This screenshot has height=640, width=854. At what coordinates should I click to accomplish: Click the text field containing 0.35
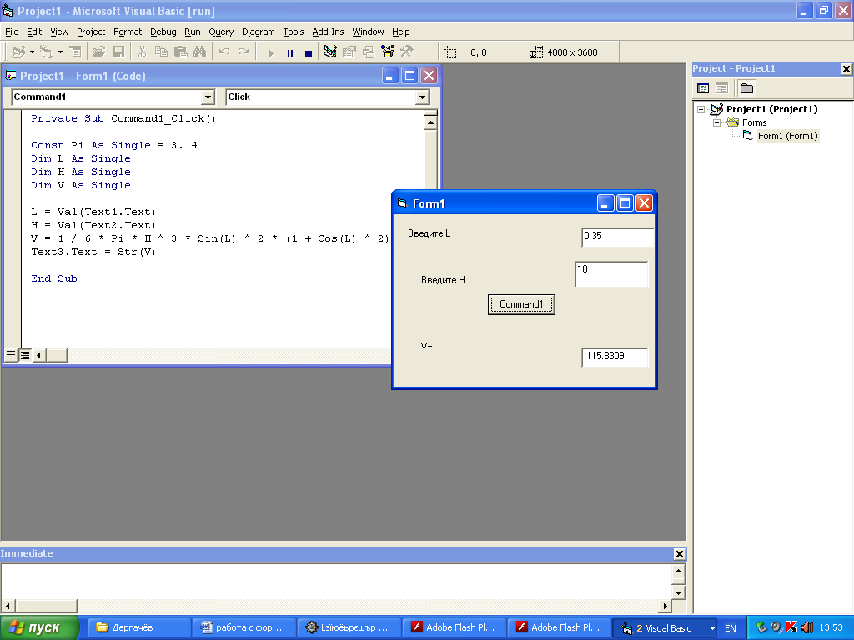(x=617, y=237)
